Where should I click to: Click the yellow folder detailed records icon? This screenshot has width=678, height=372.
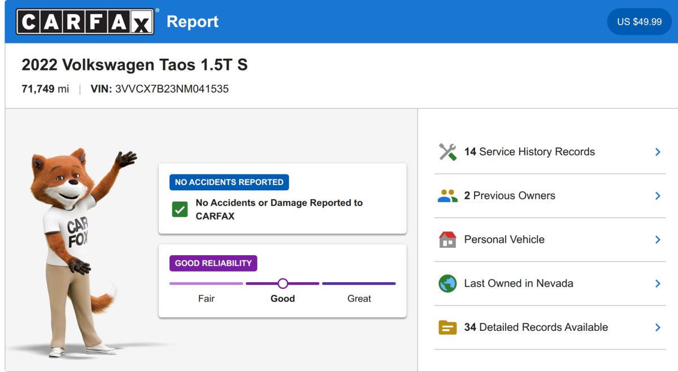coord(447,327)
